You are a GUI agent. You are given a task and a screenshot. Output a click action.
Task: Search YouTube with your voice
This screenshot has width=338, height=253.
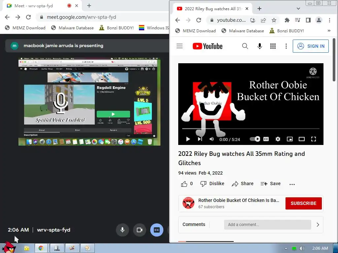(260, 46)
